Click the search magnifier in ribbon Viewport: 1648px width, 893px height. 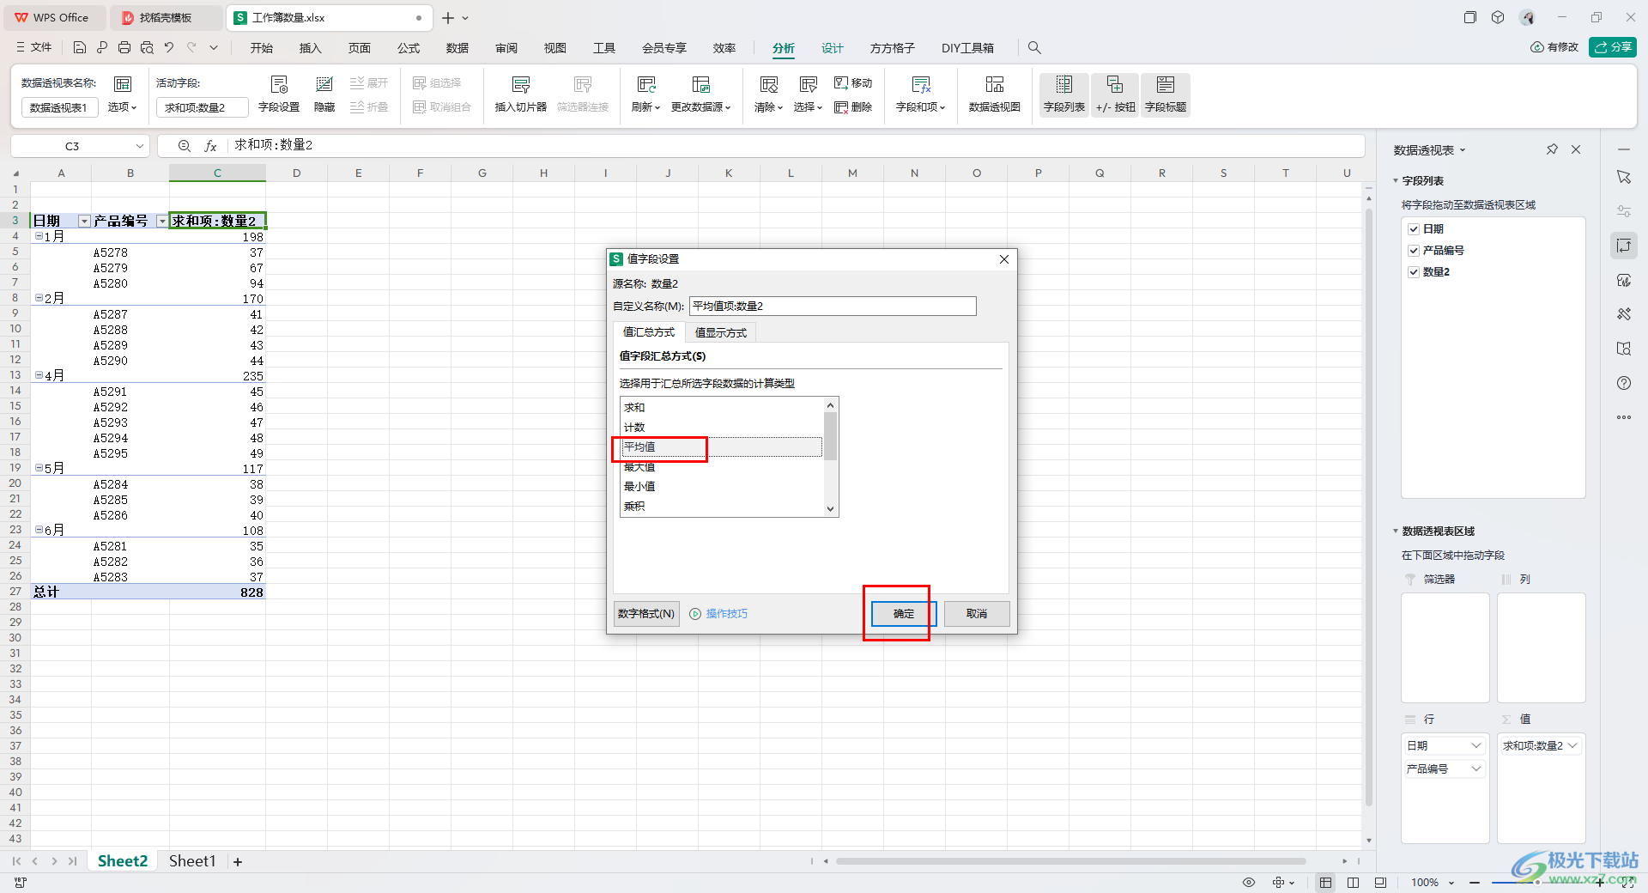point(1034,48)
